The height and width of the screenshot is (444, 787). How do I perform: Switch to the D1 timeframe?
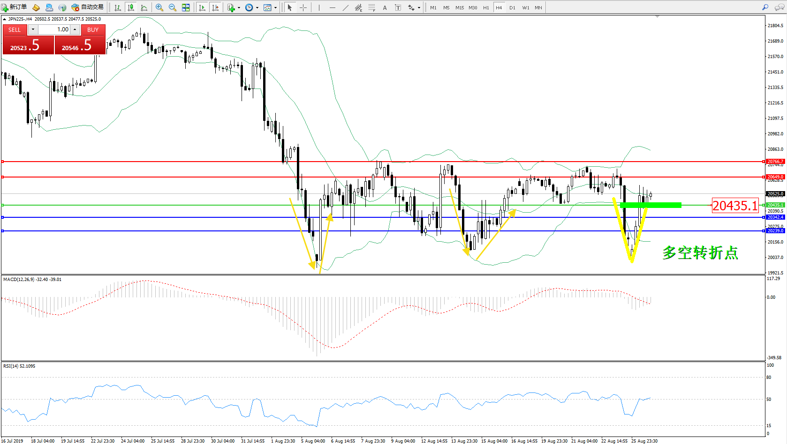[x=512, y=7]
